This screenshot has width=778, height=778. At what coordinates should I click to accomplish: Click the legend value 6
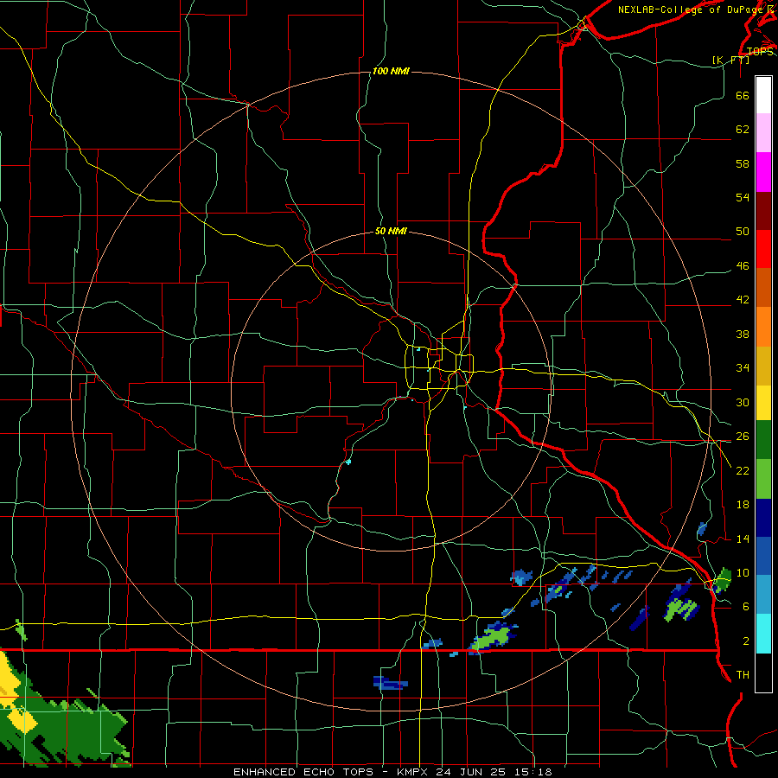point(745,606)
